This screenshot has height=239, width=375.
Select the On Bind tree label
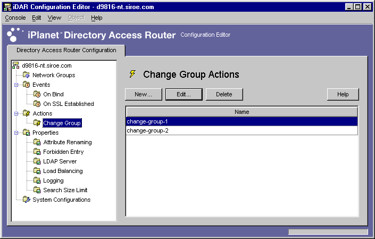tap(53, 94)
